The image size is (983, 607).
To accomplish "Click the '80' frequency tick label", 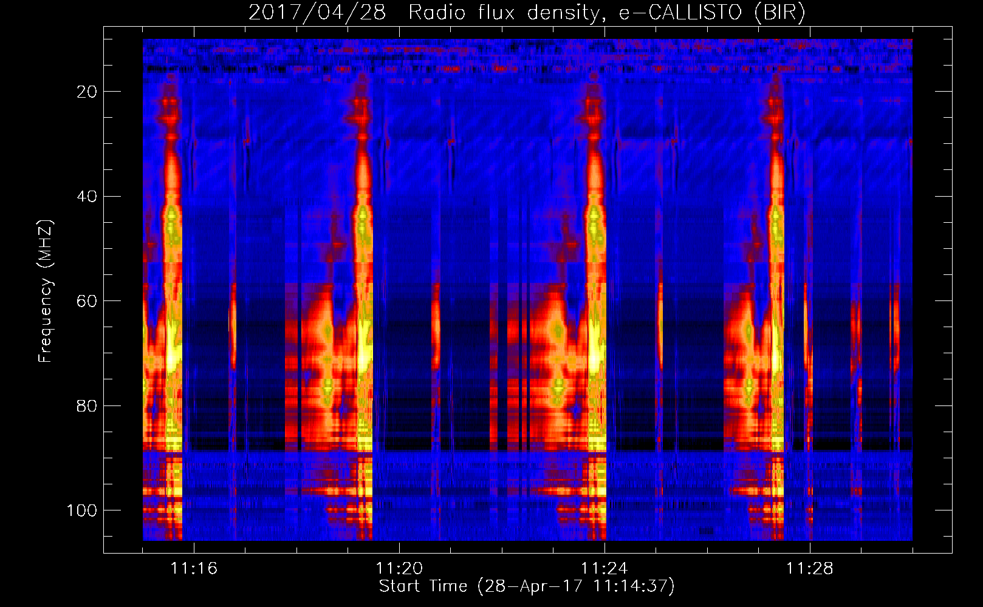I will [x=87, y=406].
